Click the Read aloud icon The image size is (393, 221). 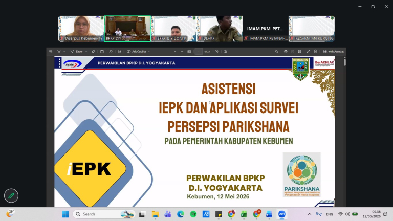pyautogui.click(x=111, y=51)
